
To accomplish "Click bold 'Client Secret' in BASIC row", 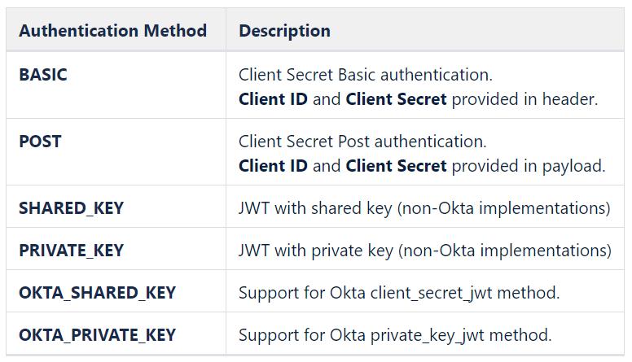I will coord(396,99).
